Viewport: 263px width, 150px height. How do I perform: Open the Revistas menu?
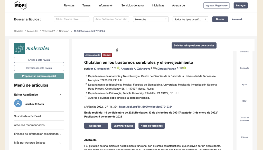(x=69, y=5)
